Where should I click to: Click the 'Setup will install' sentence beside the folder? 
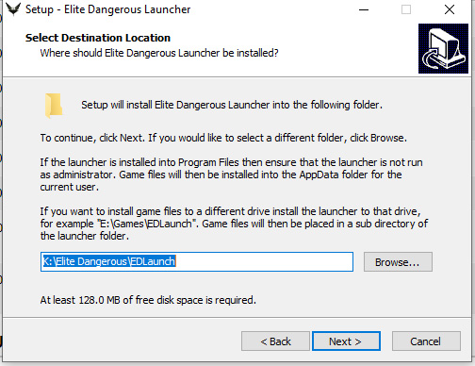(x=232, y=105)
